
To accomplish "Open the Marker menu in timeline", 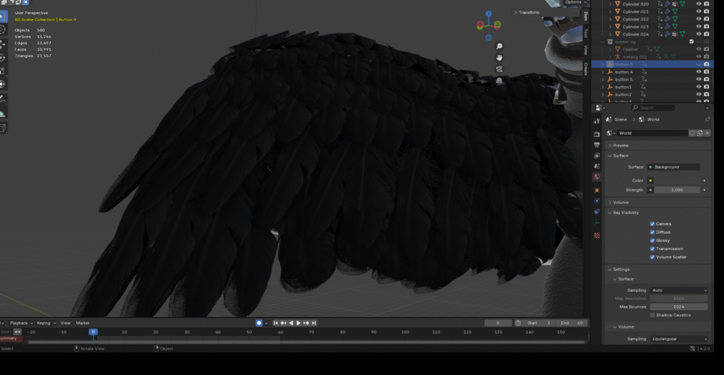I will pyautogui.click(x=83, y=323).
